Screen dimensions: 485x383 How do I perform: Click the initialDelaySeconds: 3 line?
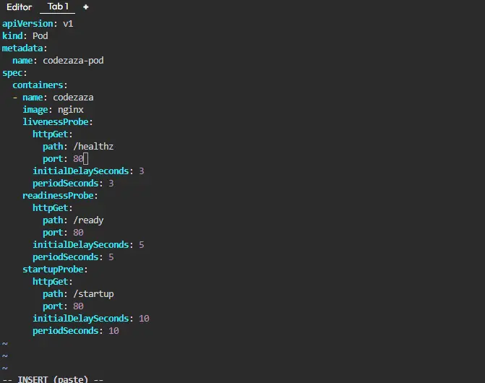point(88,171)
